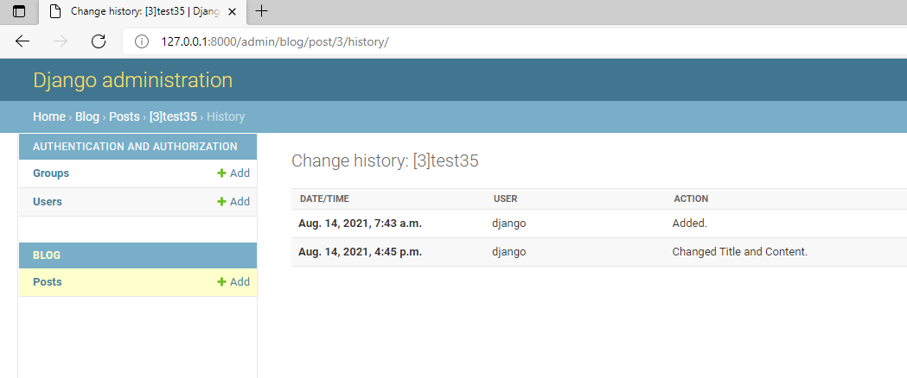The image size is (907, 378).
Task: Open [3]test35 breadcrumb link
Action: click(x=173, y=117)
